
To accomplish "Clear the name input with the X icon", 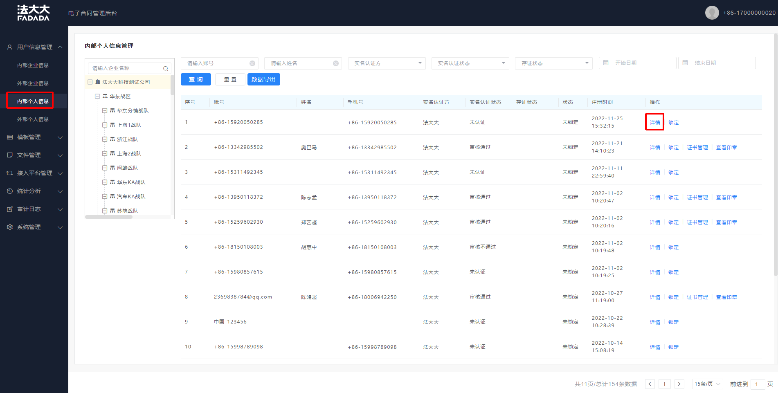I will 336,63.
